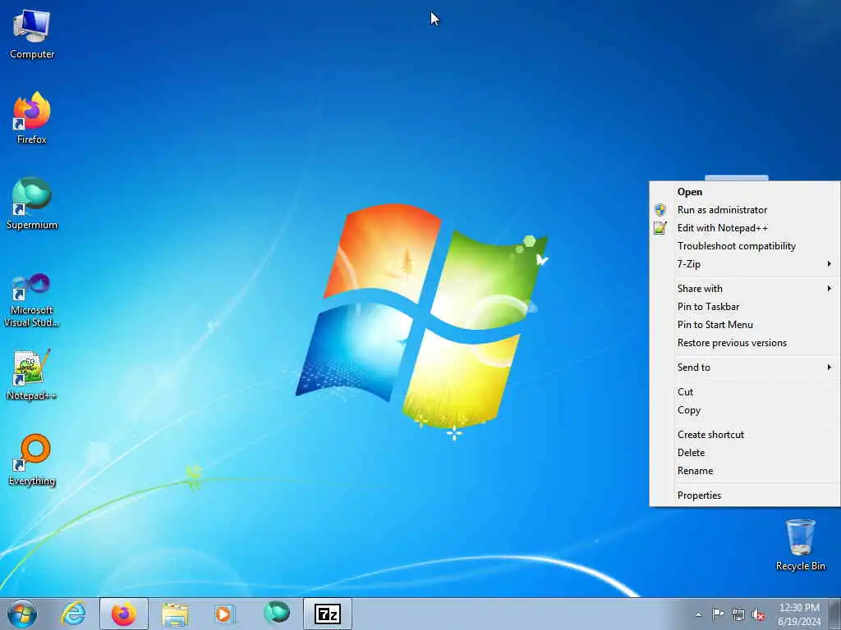Open Supermium from the taskbar

click(x=277, y=614)
